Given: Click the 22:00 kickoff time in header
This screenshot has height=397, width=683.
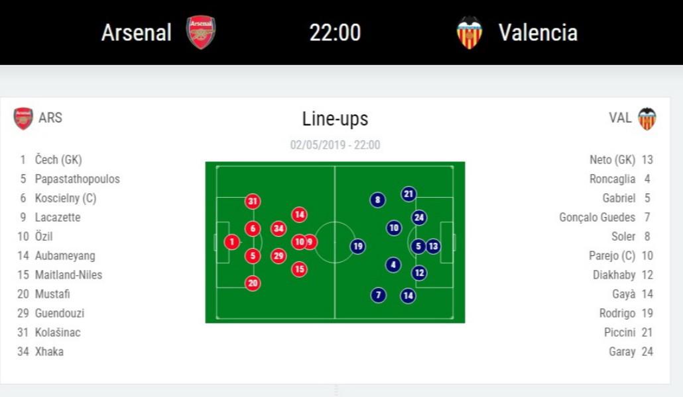Looking at the screenshot, I should coord(335,32).
